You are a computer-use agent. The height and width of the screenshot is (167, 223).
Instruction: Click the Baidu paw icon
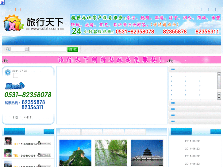pyautogui.click(x=2, y=2)
